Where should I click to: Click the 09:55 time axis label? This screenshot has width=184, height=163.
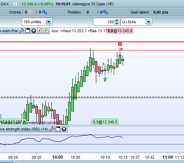click(x=36, y=157)
